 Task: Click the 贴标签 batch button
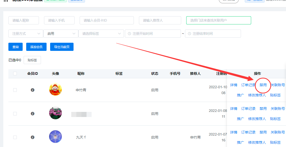click(x=32, y=60)
